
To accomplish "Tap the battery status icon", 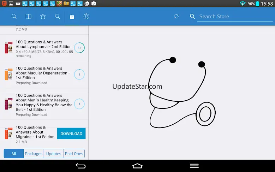I will click(x=257, y=4).
